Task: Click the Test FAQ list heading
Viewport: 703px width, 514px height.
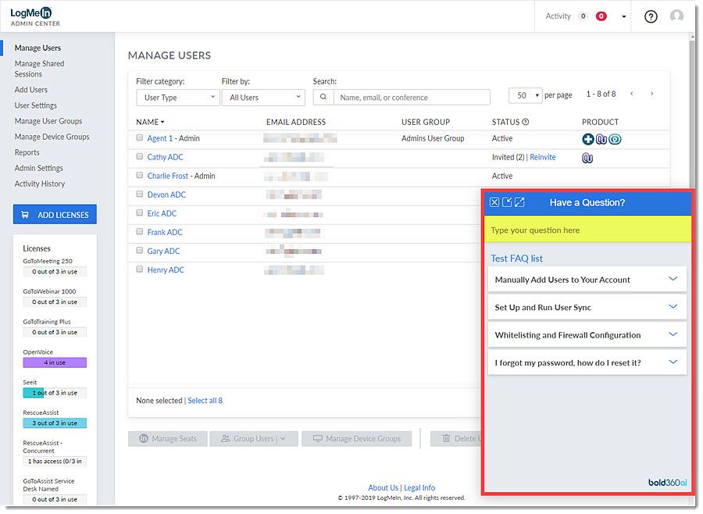Action: [516, 259]
